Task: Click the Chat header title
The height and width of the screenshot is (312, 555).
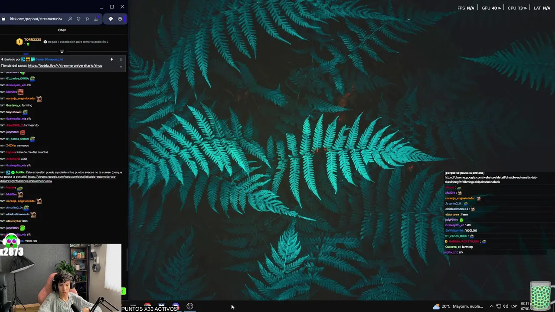Action: (62, 30)
